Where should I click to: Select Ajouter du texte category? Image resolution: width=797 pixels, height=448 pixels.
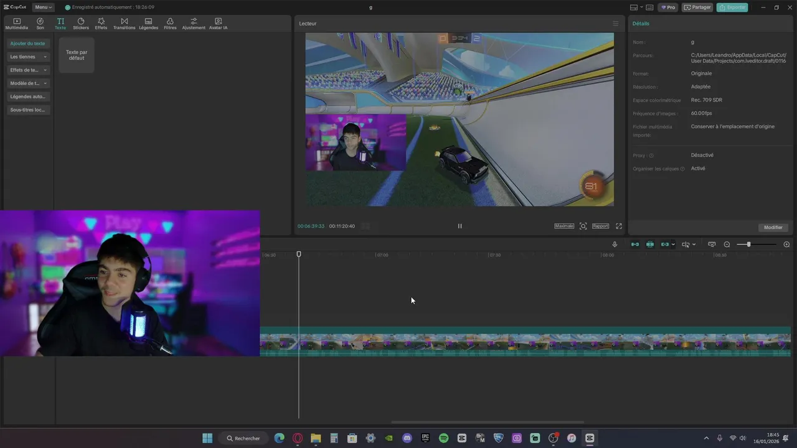click(x=27, y=44)
